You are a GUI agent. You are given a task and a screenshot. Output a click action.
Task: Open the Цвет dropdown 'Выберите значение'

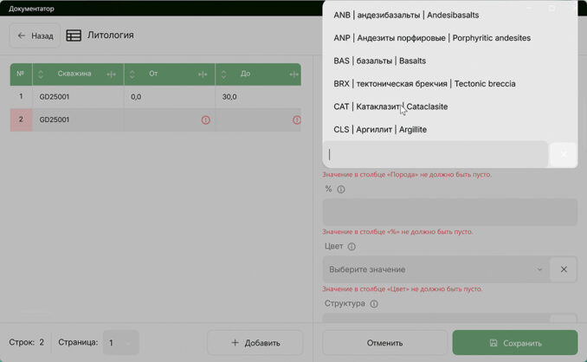click(x=435, y=269)
